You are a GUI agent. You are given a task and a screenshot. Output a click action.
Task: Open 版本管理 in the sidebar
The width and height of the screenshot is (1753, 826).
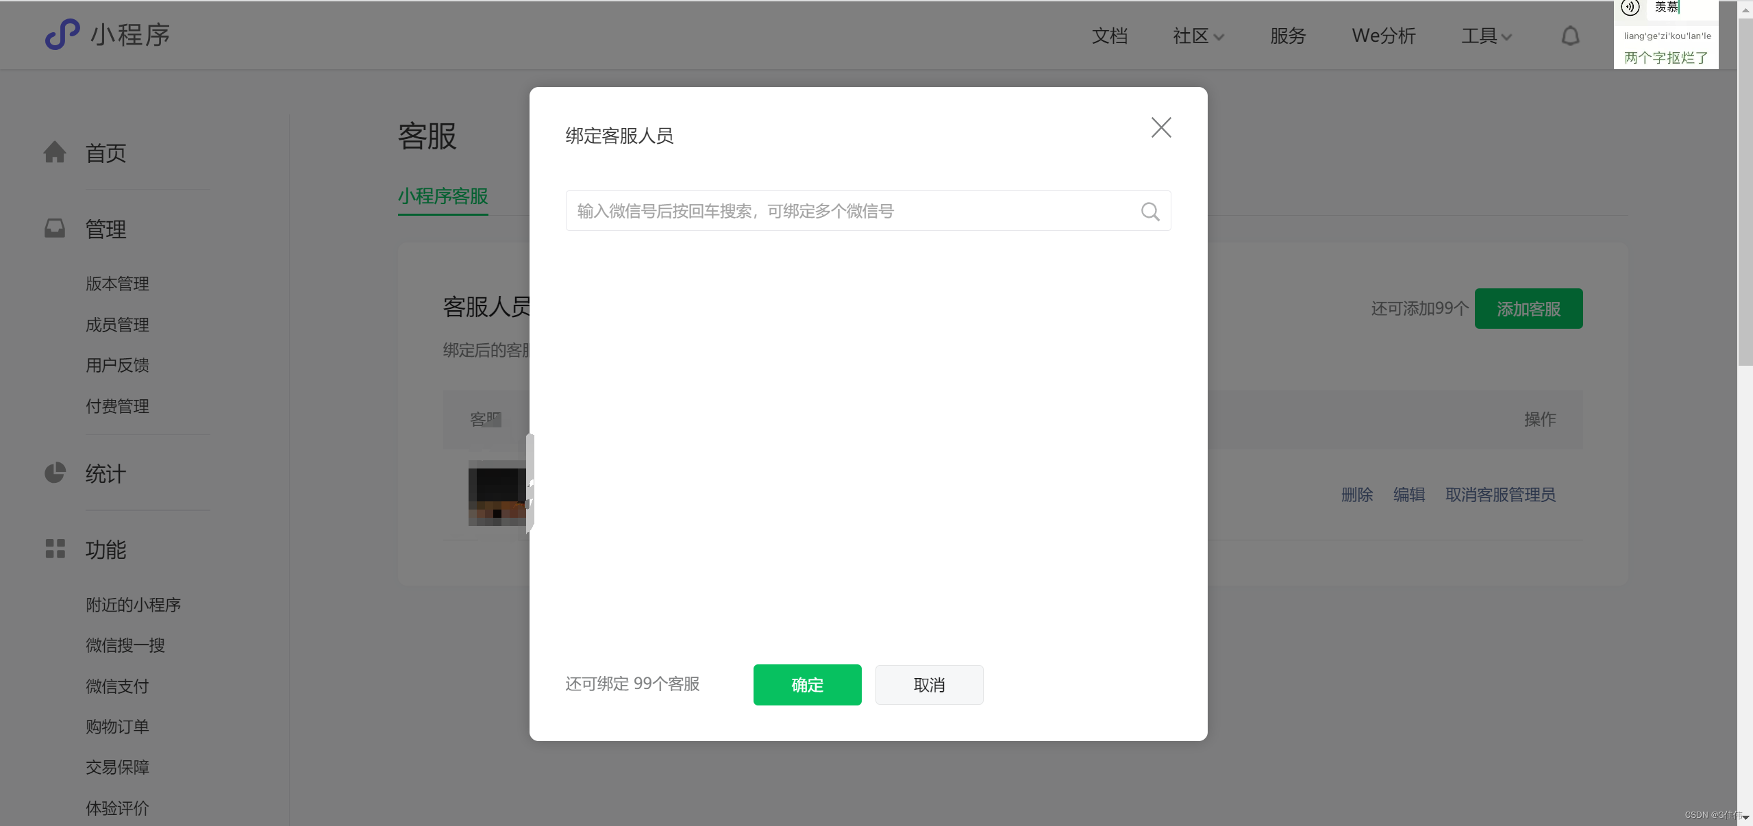point(117,284)
